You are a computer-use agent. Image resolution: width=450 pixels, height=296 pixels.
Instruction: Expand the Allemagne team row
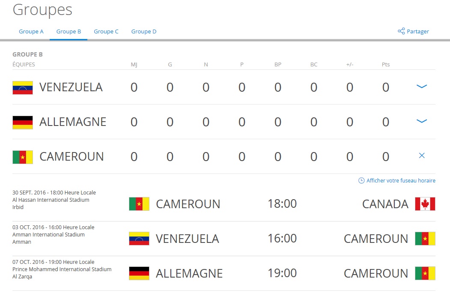click(422, 122)
